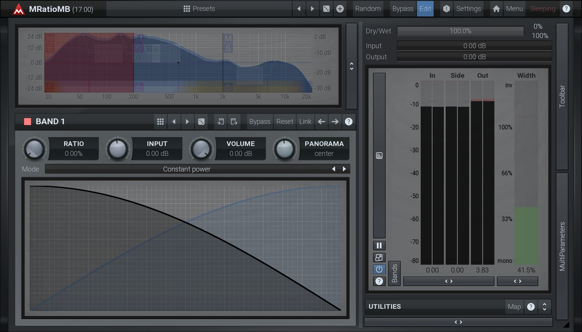Image resolution: width=582 pixels, height=332 pixels.
Task: Click the Band 1 copy settings icon
Action: pos(220,122)
